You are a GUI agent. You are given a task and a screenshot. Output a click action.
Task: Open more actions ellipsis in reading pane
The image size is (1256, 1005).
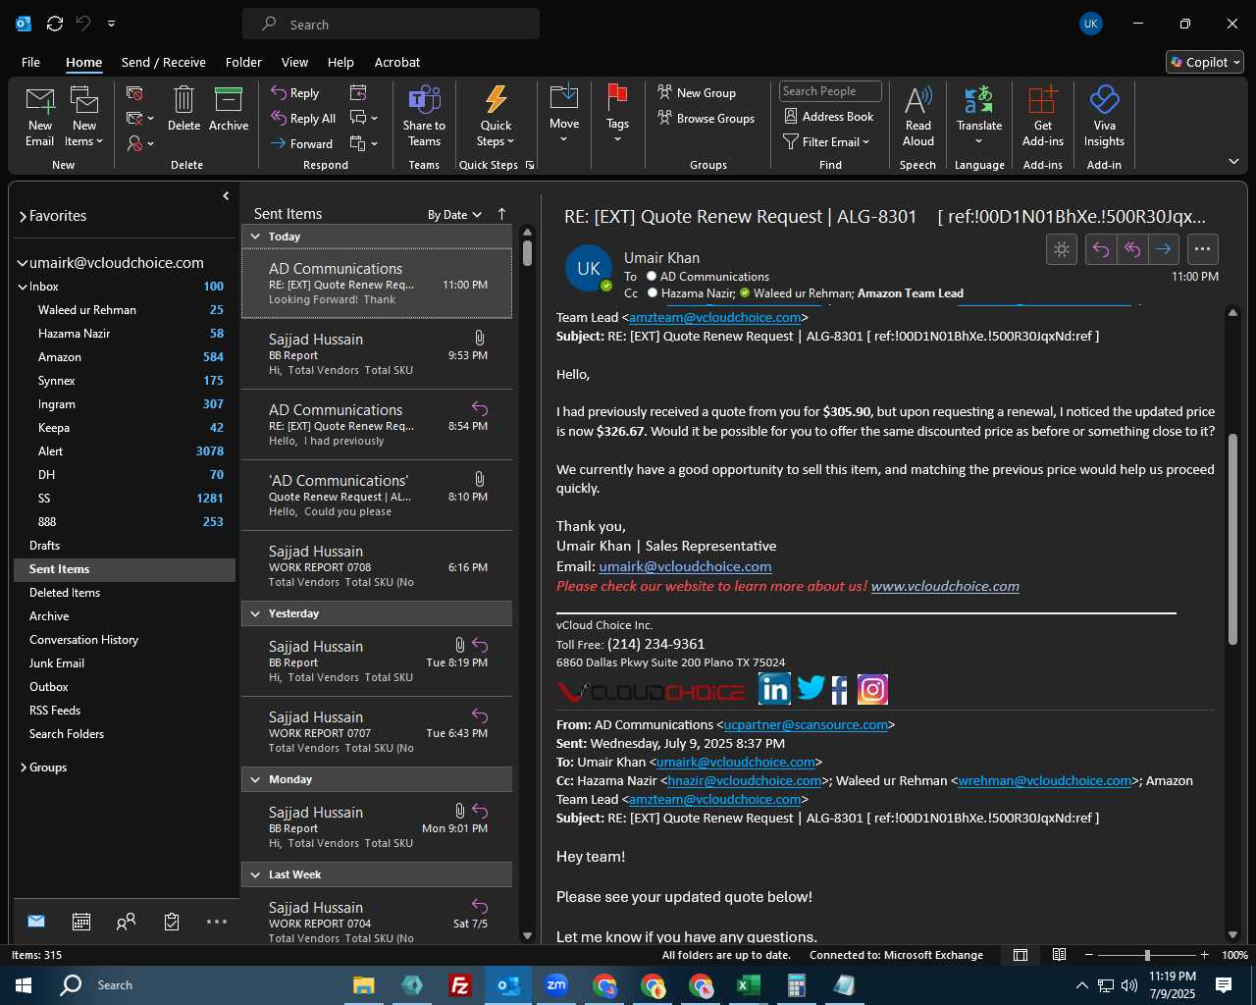pos(1203,249)
